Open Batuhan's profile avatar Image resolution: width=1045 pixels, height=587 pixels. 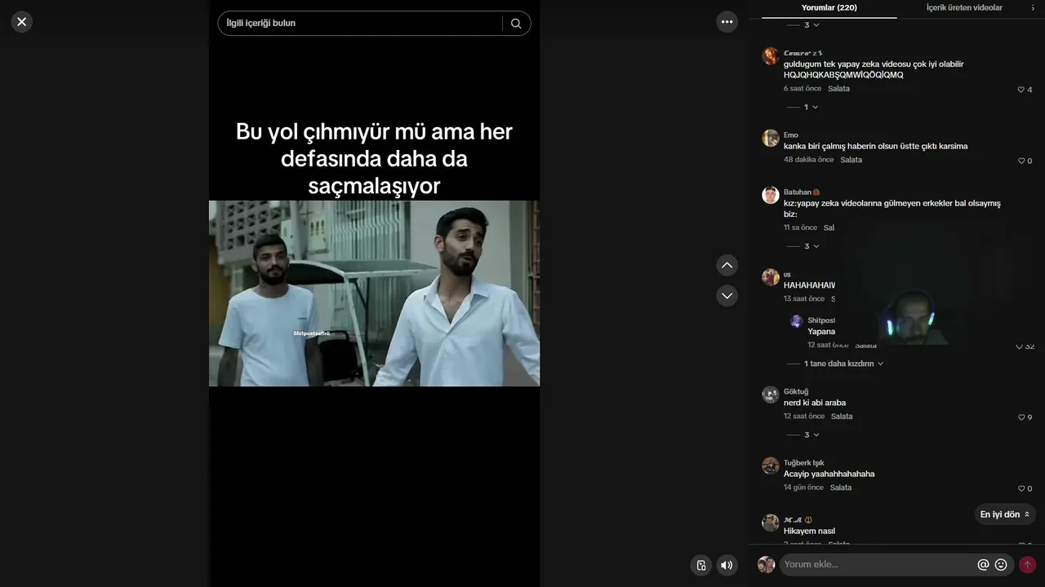(770, 196)
